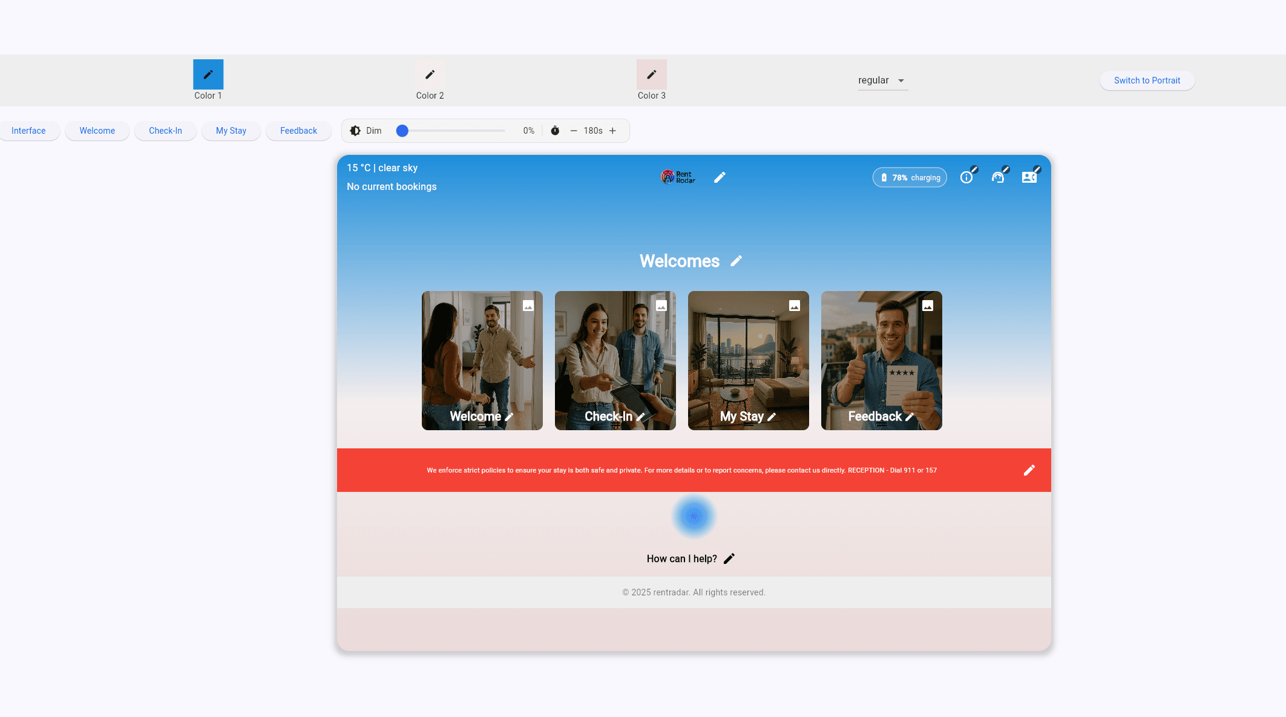Click the timer icon beside 180s
The image size is (1286, 717).
coord(555,131)
